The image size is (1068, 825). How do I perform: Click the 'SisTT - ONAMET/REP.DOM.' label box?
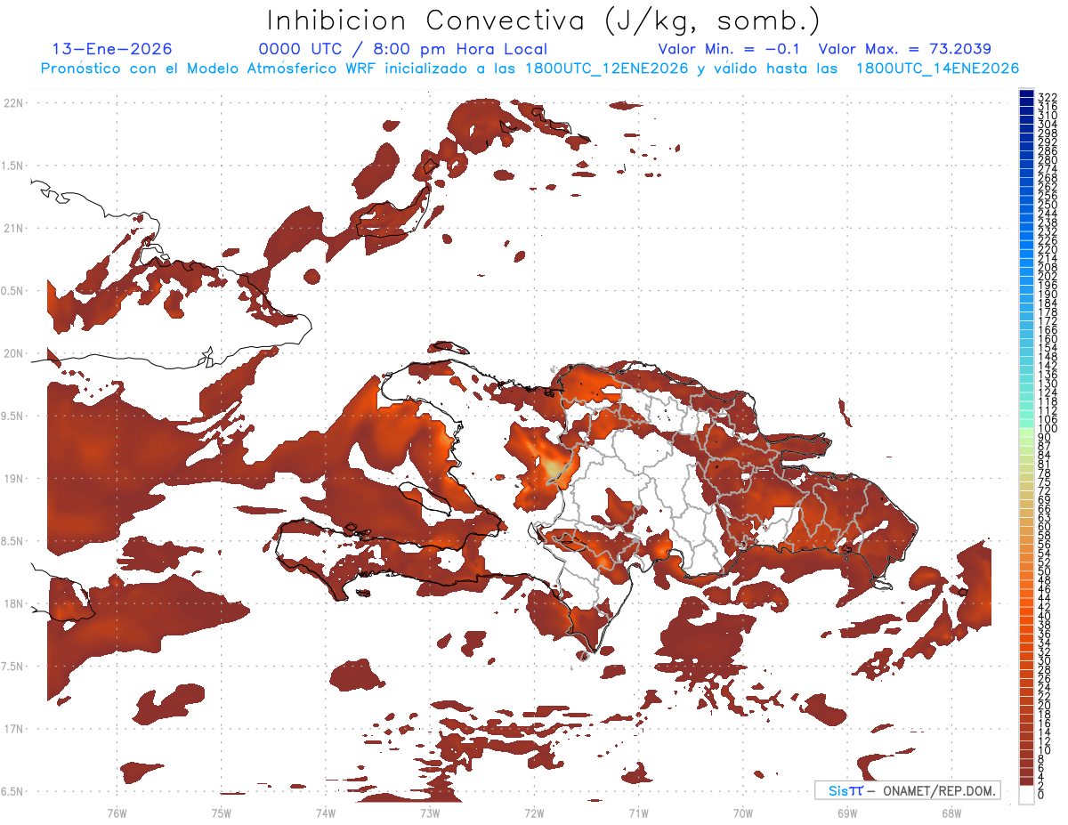click(x=907, y=790)
